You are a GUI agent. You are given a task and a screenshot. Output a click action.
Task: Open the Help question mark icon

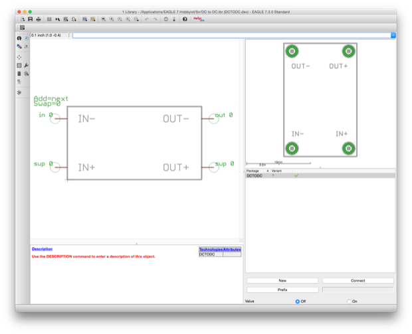[185, 19]
